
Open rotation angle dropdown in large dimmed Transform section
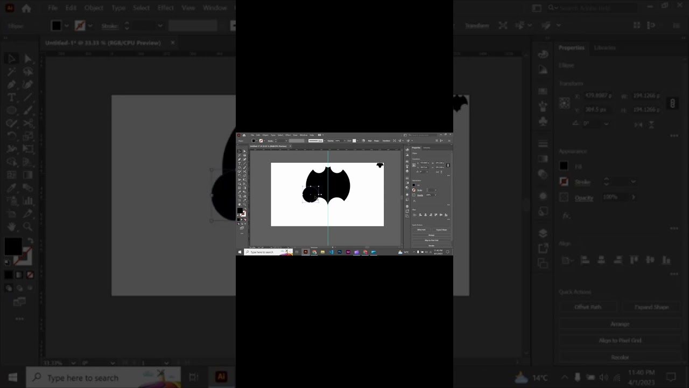(x=606, y=123)
